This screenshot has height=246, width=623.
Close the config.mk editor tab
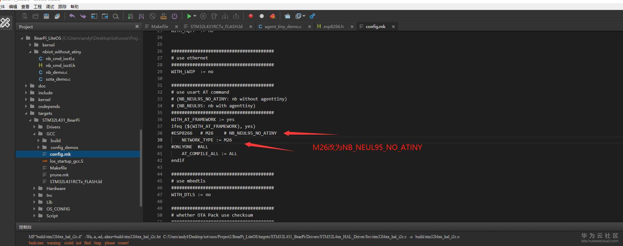coord(393,27)
